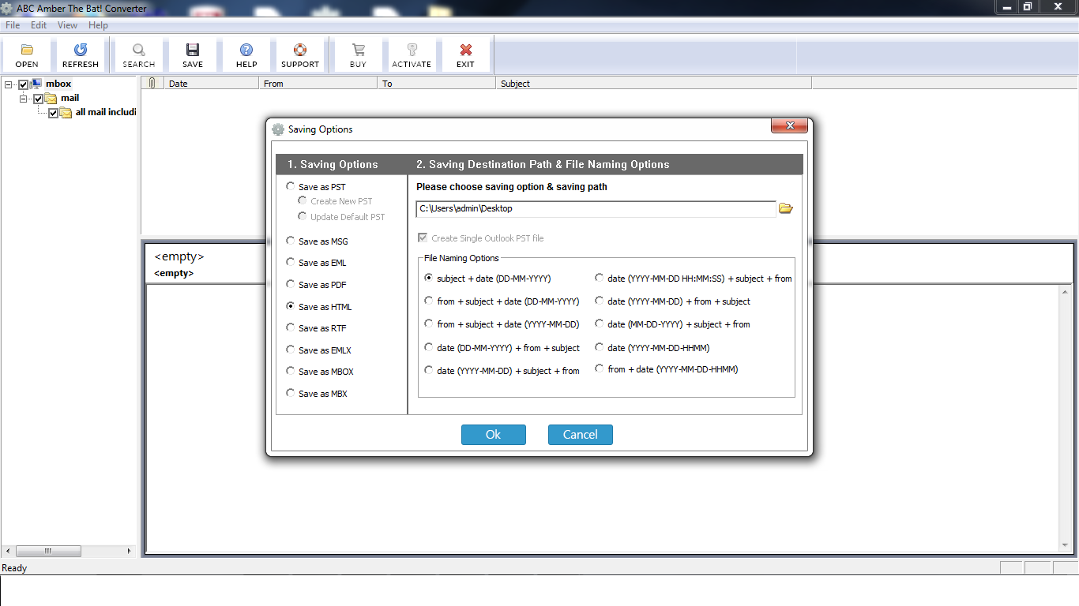Choose date (YYYY-MM-DD HH:MM:SS) + subject + from
1079x606 pixels.
694,279
